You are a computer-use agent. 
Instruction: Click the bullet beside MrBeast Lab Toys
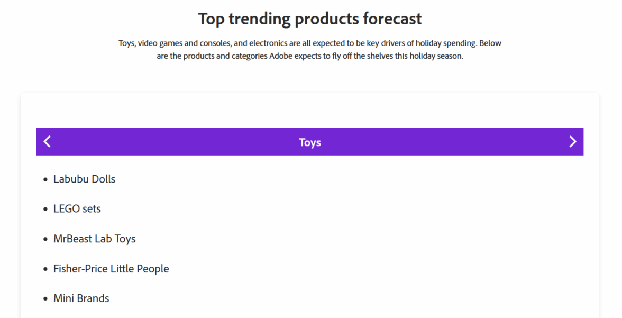[45, 240]
